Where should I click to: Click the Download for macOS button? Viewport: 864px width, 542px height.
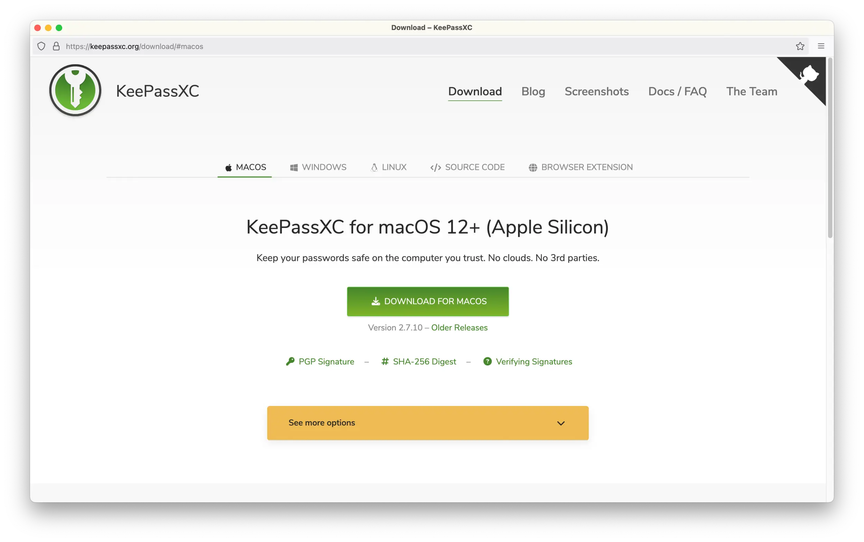428,301
